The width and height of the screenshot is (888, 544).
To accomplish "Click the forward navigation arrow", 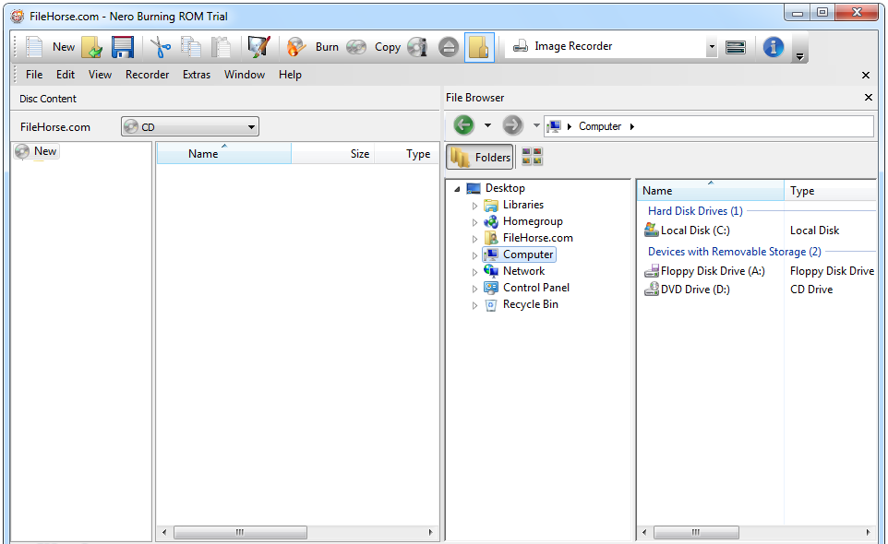I will tap(512, 125).
